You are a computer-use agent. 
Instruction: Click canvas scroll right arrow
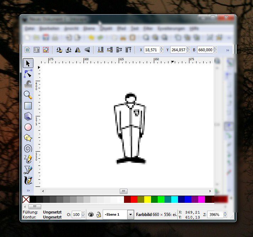[210, 191]
